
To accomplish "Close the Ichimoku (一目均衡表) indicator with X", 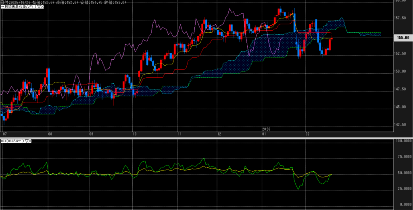I will 41,6.
